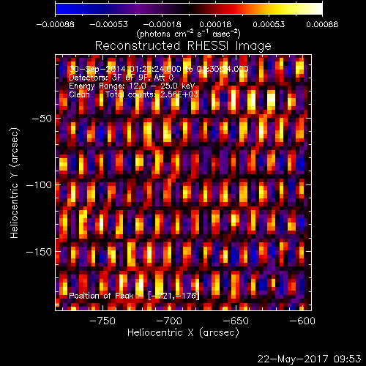Screen dimensions: 366x366
Task: Click the 'Energy Range: 12.0 - 25.0 keV' line
Action: (132, 86)
